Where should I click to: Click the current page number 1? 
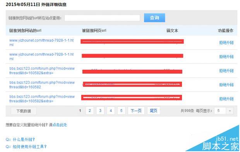pos(80,111)
